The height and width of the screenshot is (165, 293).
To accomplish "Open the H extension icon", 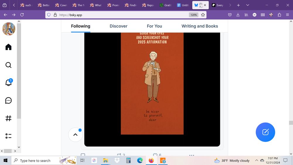I will [255, 15].
